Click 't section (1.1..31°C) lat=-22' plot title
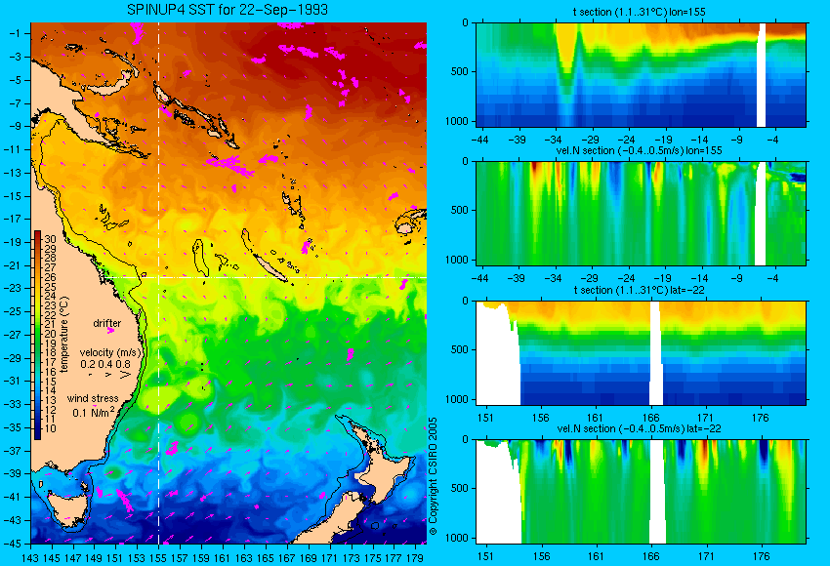 pyautogui.click(x=639, y=290)
